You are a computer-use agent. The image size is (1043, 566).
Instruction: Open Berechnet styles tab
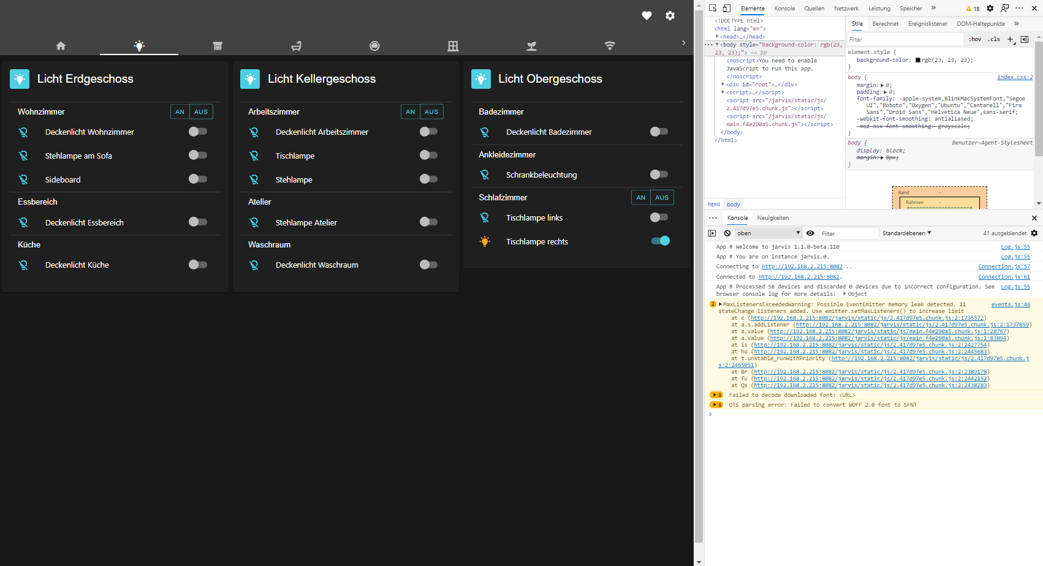[x=886, y=24]
